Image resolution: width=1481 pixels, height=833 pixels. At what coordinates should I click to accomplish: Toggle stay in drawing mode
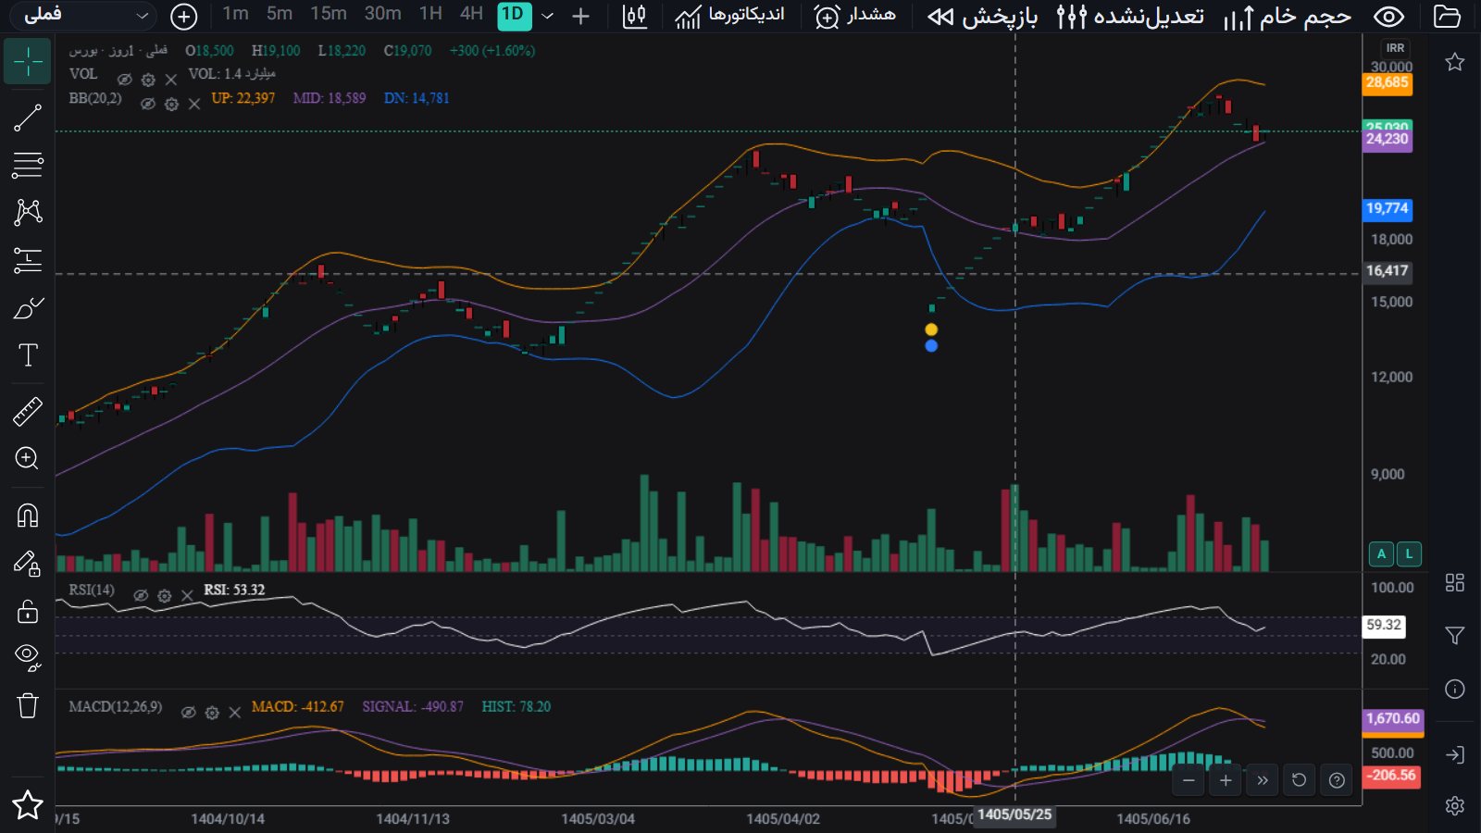tap(28, 563)
